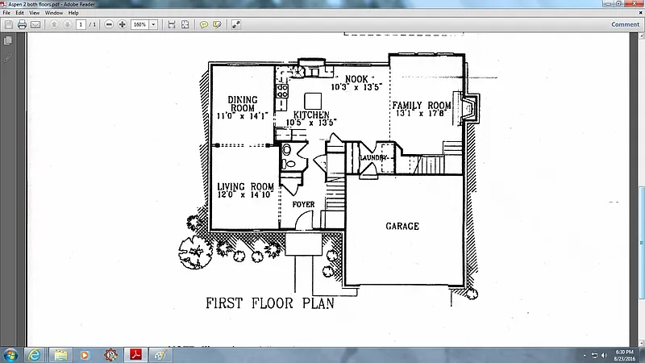The height and width of the screenshot is (363, 645).
Task: Zoom in with the plus button
Action: click(122, 25)
